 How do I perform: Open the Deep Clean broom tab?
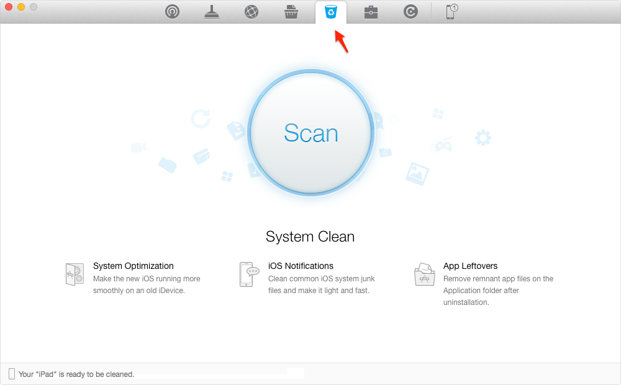pyautogui.click(x=212, y=12)
